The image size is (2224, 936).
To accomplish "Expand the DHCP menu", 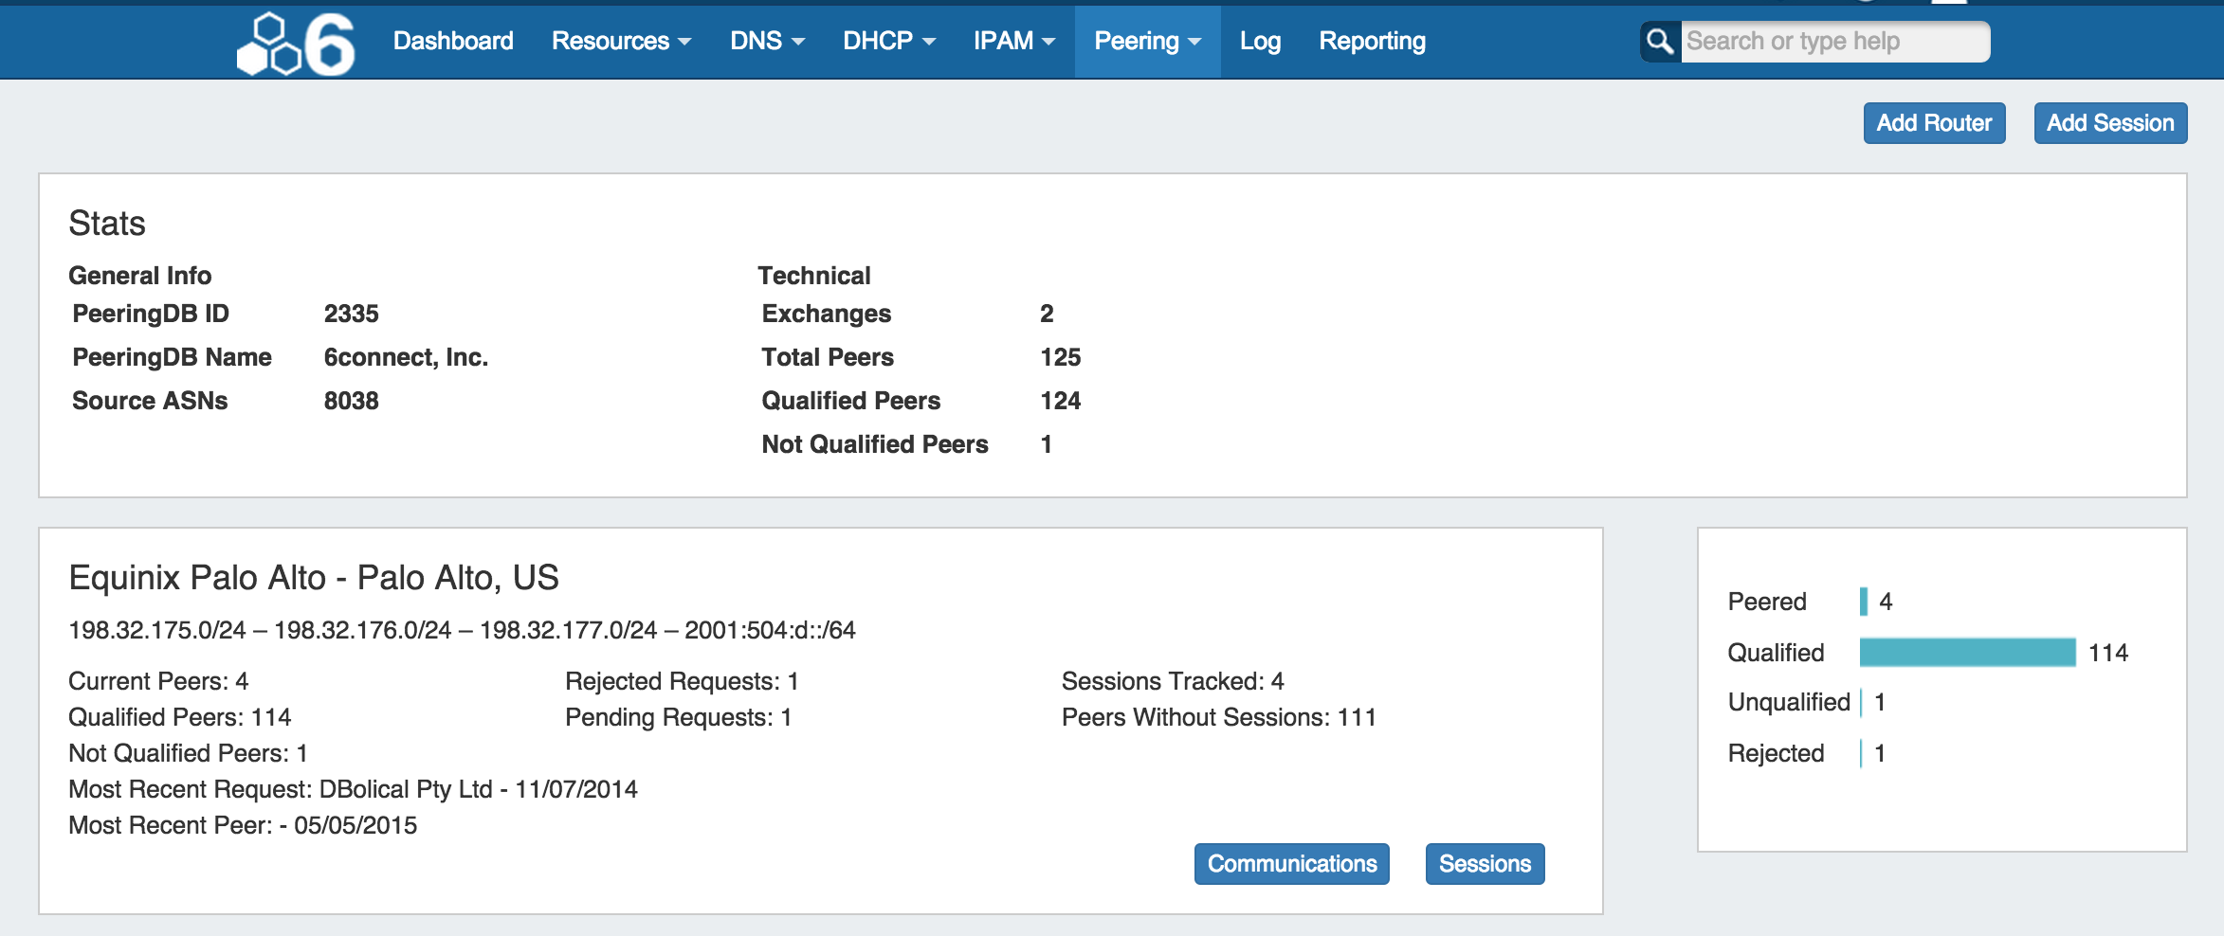I will [x=888, y=42].
